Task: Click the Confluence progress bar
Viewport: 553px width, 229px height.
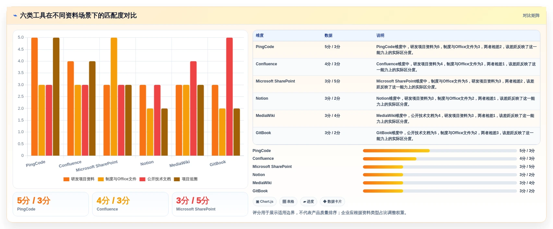Action: coord(440,159)
